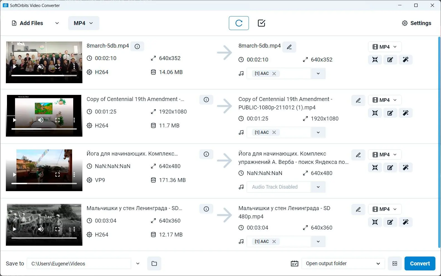441x276 pixels.
Task: Mute audio on Мальчишки video preview
Action: pyautogui.click(x=41, y=229)
